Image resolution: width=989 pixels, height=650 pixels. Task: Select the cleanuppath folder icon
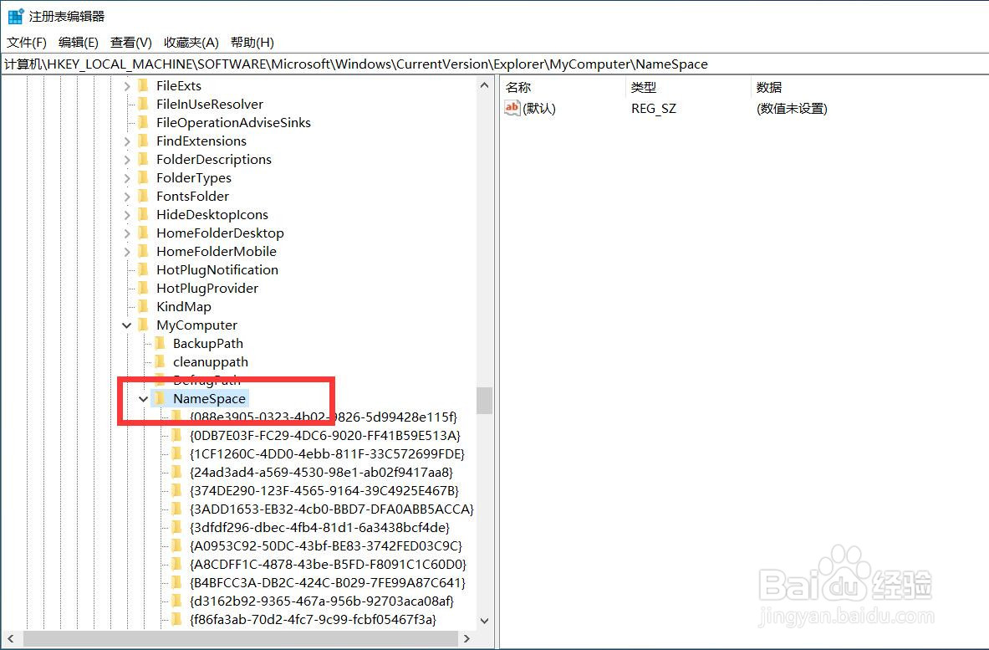[161, 361]
